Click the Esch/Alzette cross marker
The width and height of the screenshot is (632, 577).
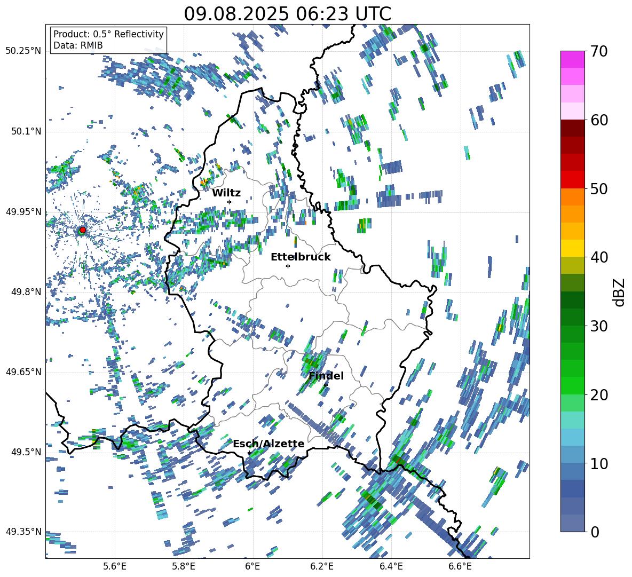point(249,453)
